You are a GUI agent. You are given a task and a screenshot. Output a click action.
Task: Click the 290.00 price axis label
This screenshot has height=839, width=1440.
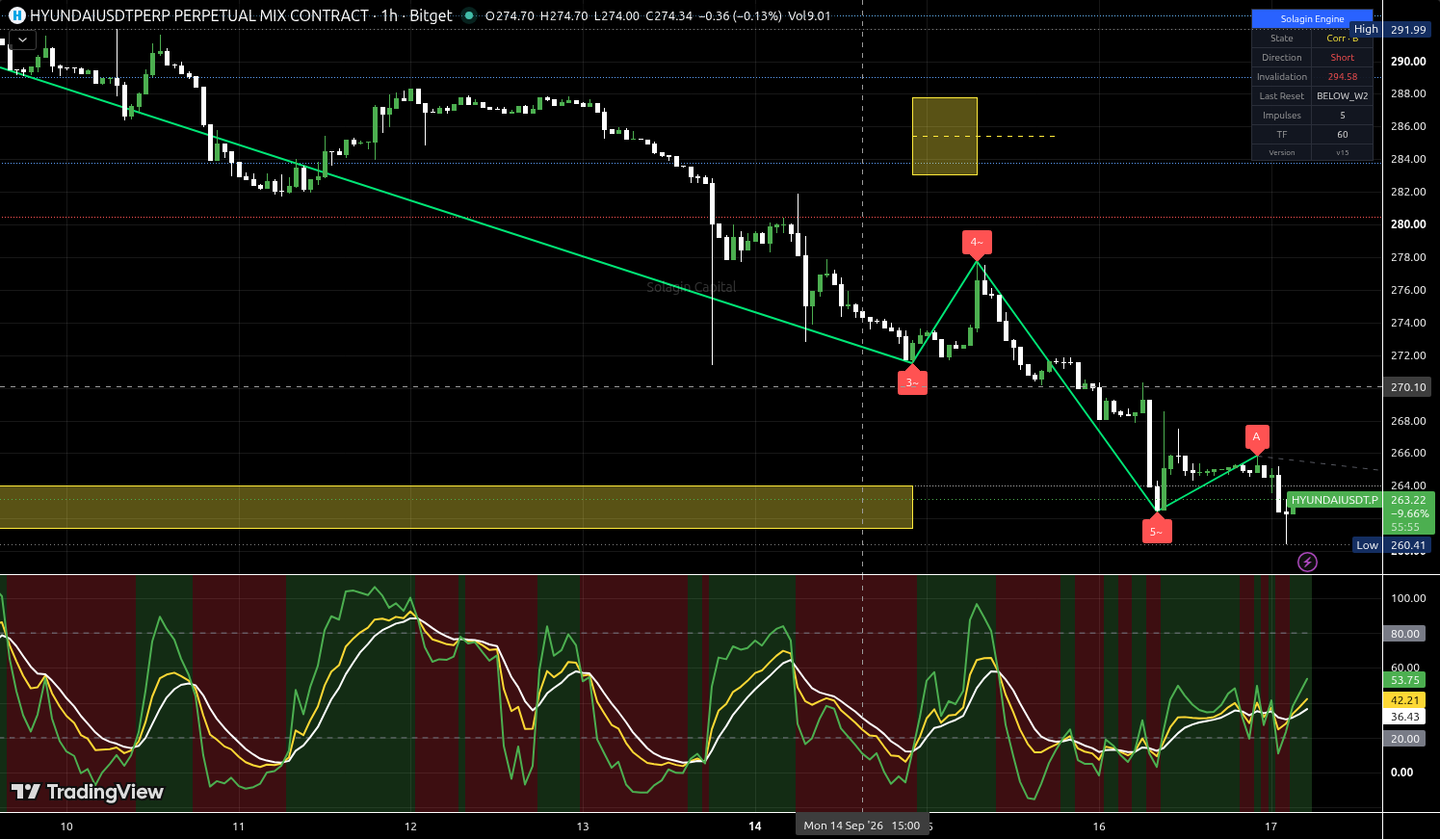(x=1408, y=61)
